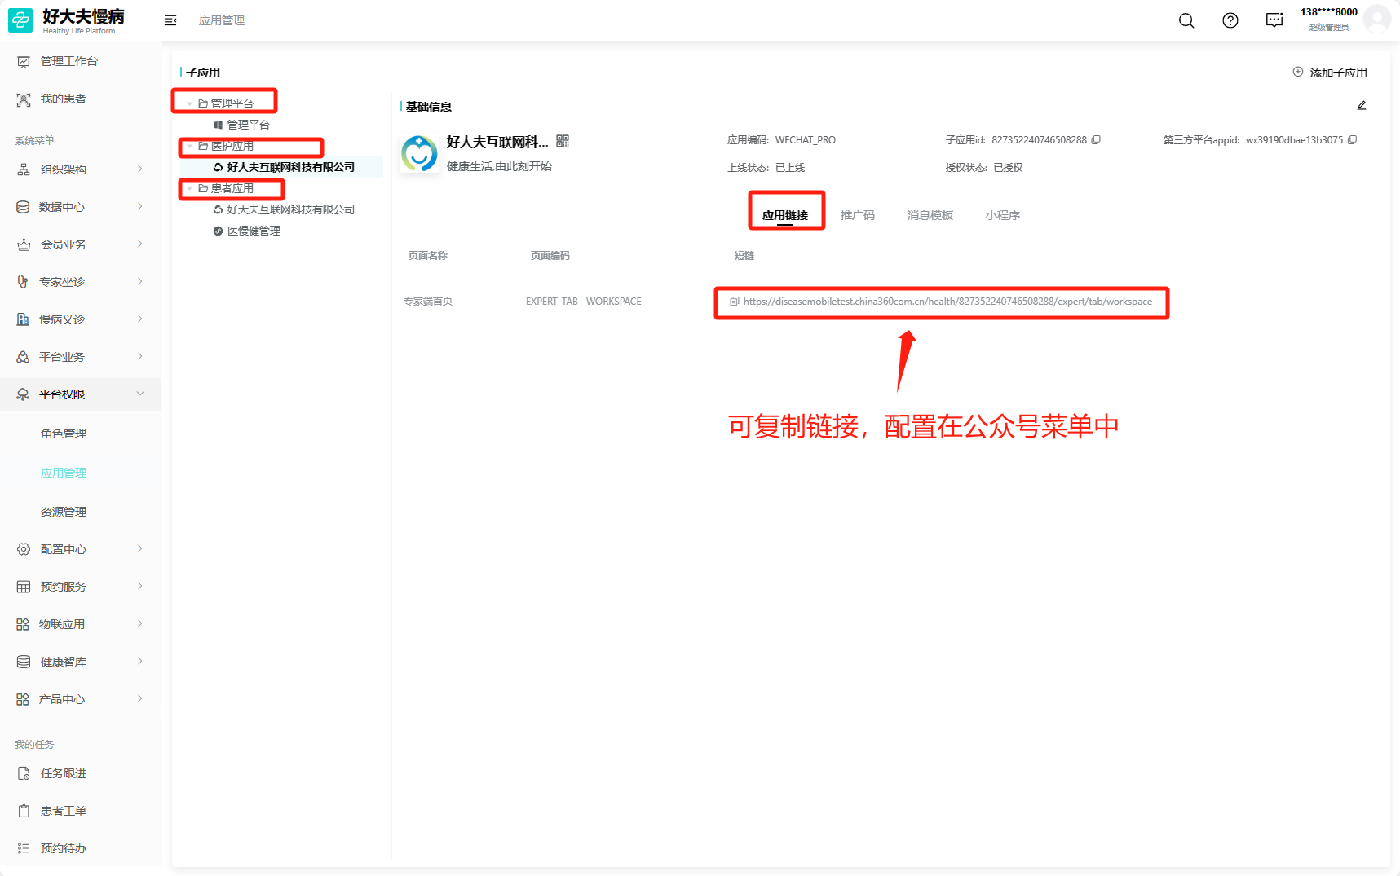
Task: Open 预约待办 in the sidebar
Action: point(64,848)
